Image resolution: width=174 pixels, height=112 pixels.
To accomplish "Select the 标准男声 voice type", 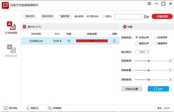I will (155, 38).
